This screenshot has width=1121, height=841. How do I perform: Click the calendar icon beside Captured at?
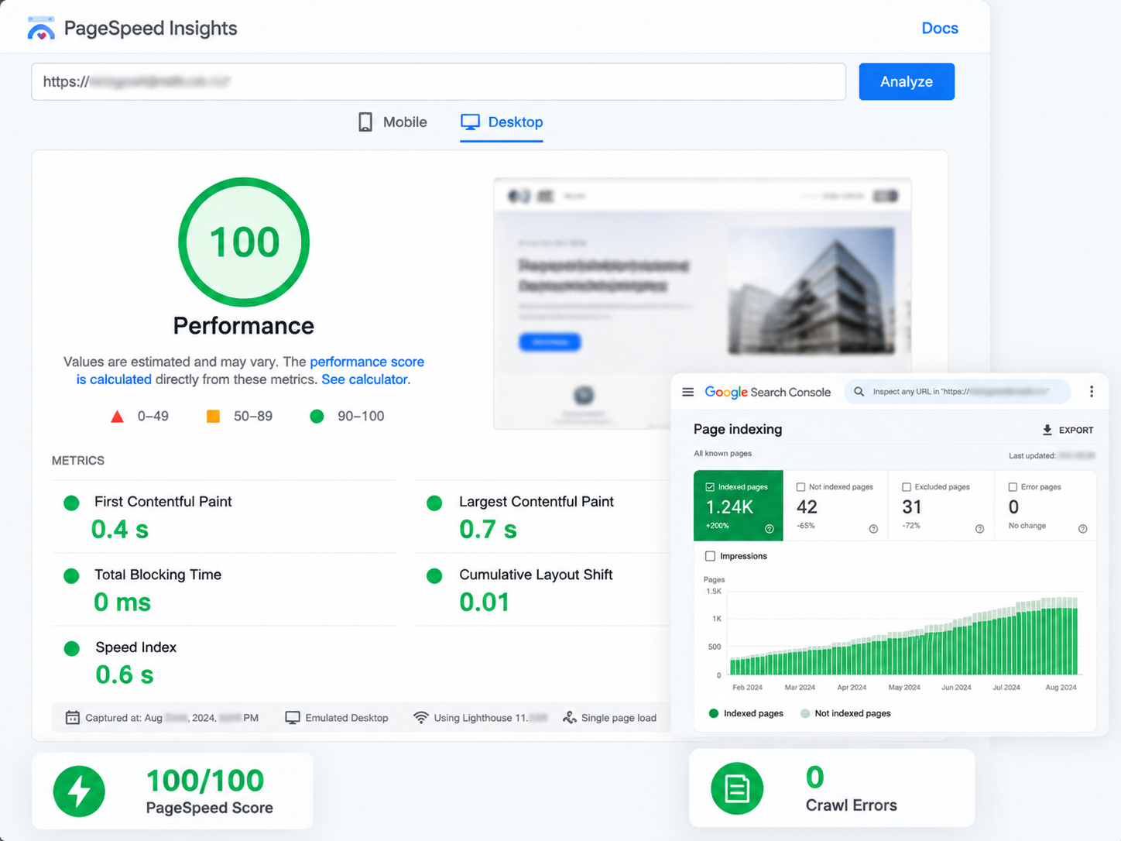72,718
